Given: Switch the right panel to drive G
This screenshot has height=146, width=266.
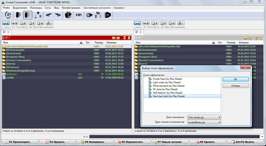Looking at the screenshot, I should [172, 23].
